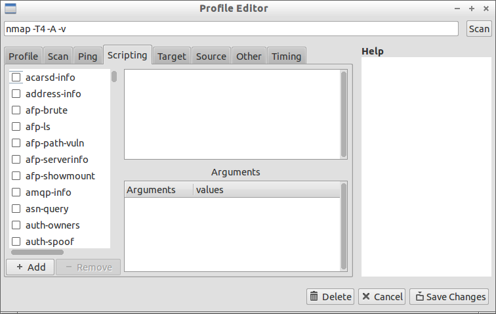Tick the auth-spoof script checkbox
Image resolution: width=496 pixels, height=314 pixels.
click(x=16, y=242)
